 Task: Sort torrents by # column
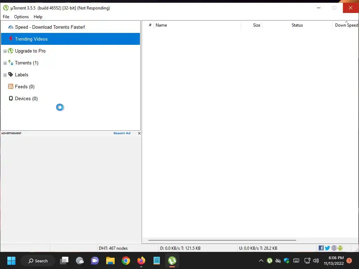[x=150, y=25]
